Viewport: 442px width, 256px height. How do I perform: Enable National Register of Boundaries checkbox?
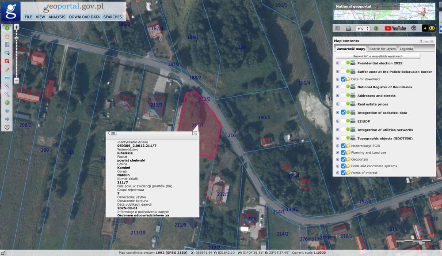coord(343,87)
